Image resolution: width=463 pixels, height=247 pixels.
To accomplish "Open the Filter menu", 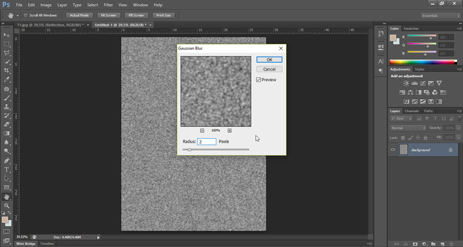I will (x=108, y=5).
